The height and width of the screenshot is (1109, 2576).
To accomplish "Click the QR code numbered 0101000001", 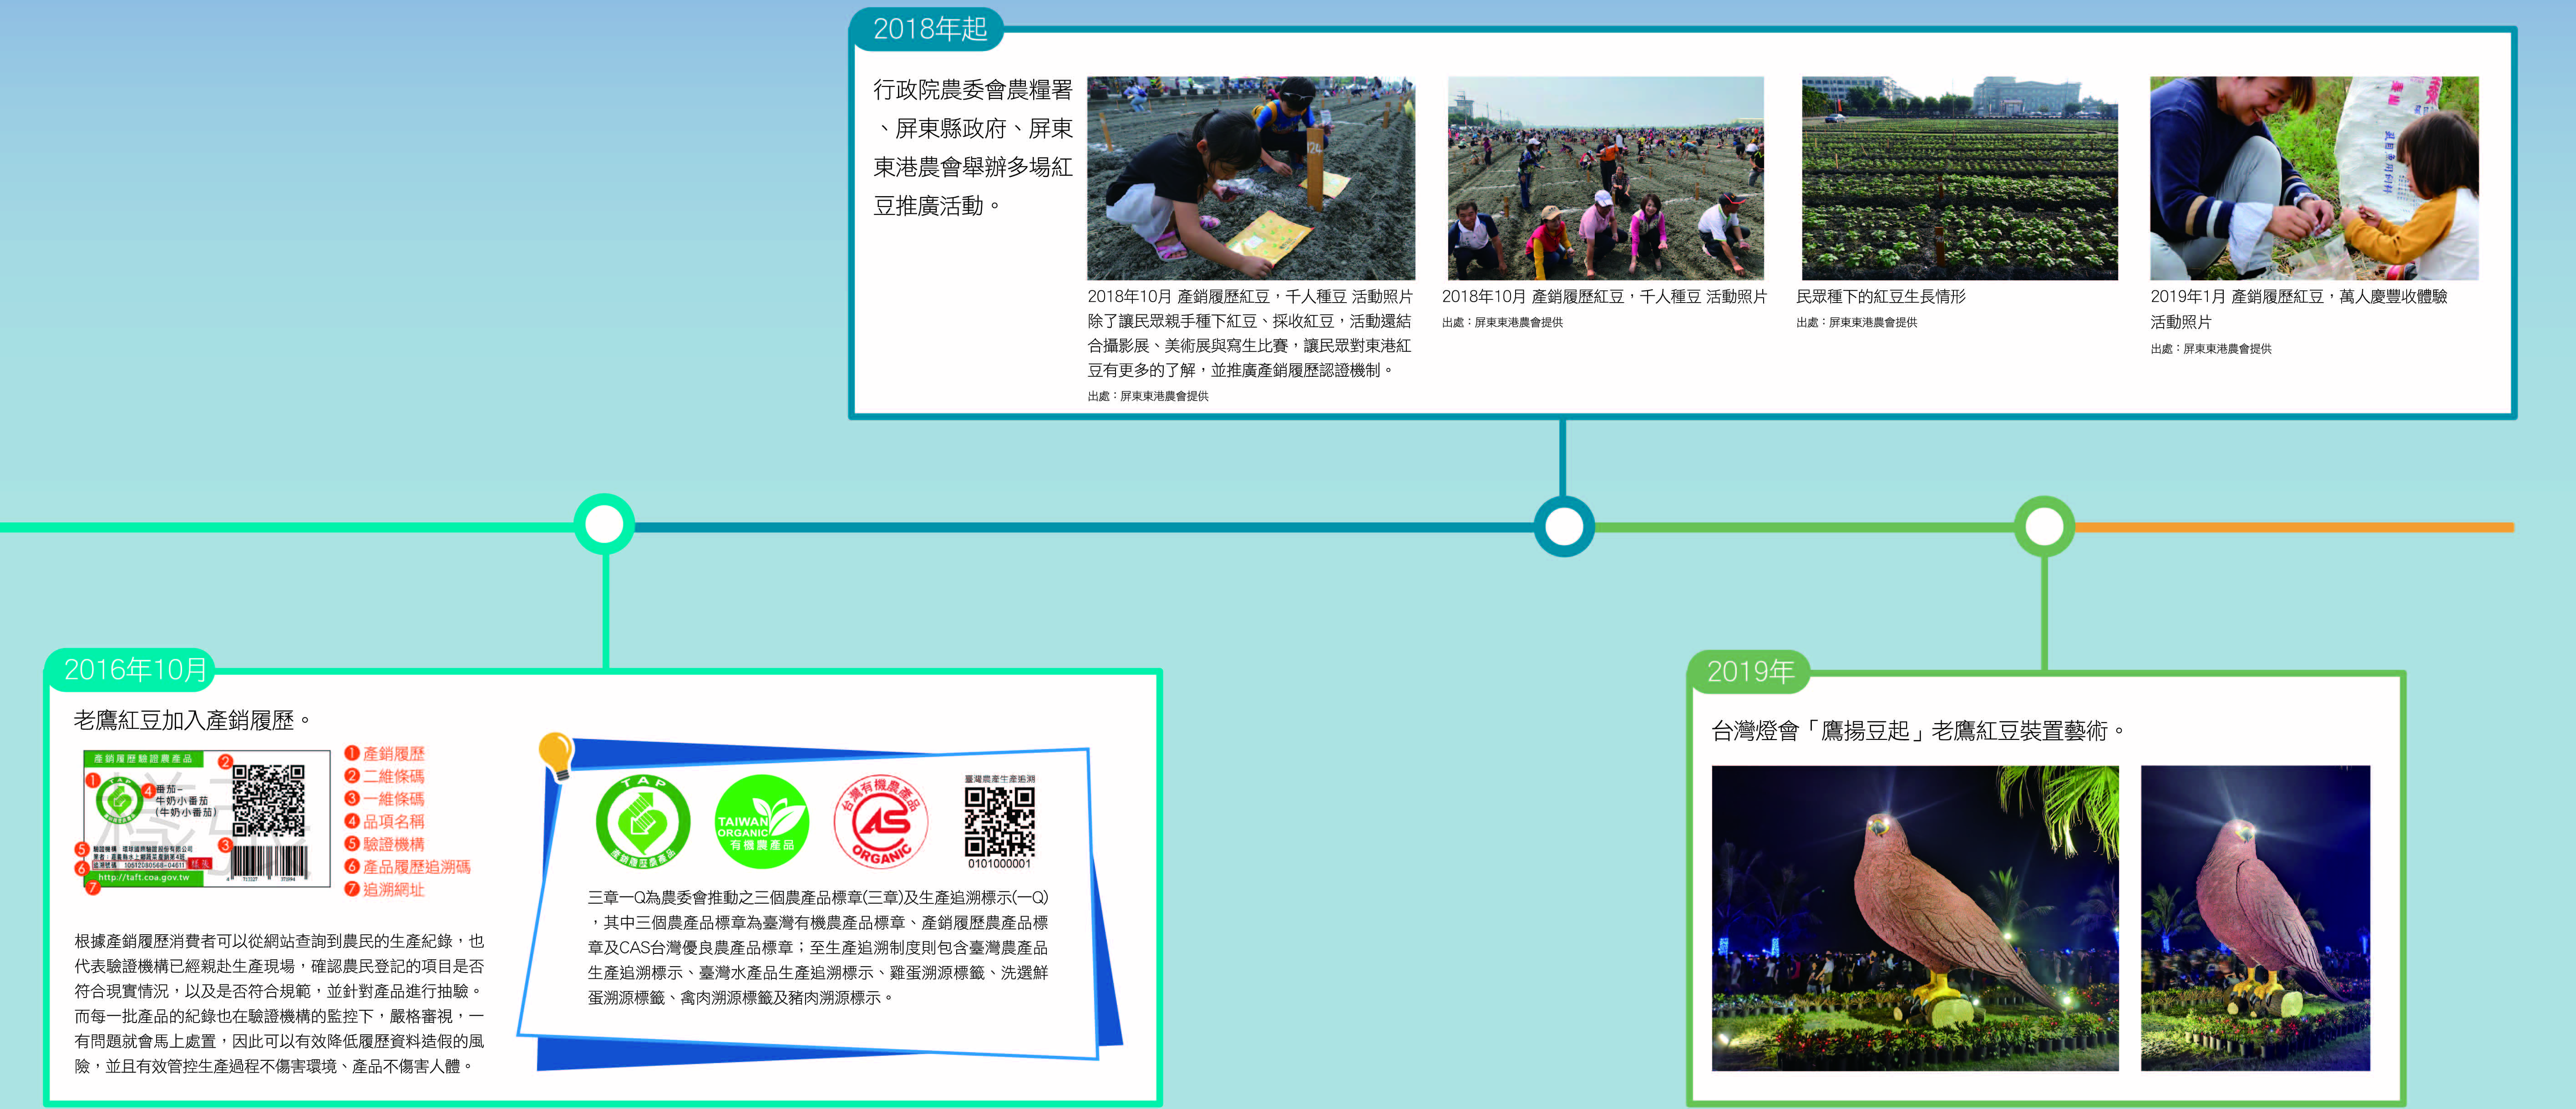I will 999,822.
